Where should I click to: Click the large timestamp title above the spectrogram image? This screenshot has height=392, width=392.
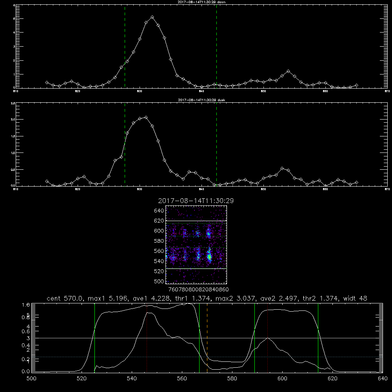pos(196,201)
